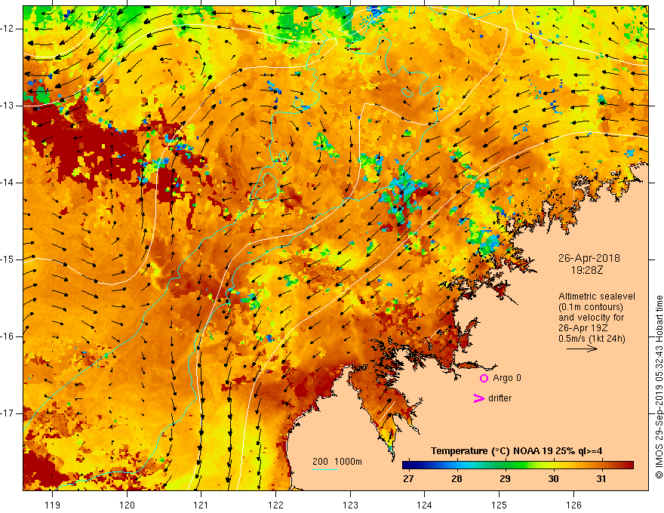664x513 pixels.
Task: Click longitude label 120 on the axis
Action: coord(127,505)
